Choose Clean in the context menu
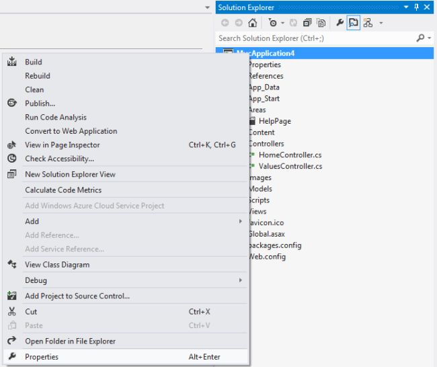The image size is (437, 367). coord(126,89)
